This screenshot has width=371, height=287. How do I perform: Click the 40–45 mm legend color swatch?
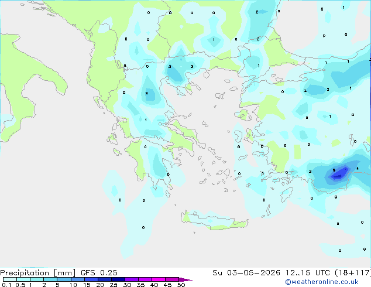click(x=159, y=279)
